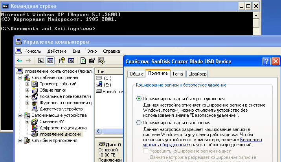Click the Служебные программы icon
The height and width of the screenshot is (162, 281).
pos(27,77)
